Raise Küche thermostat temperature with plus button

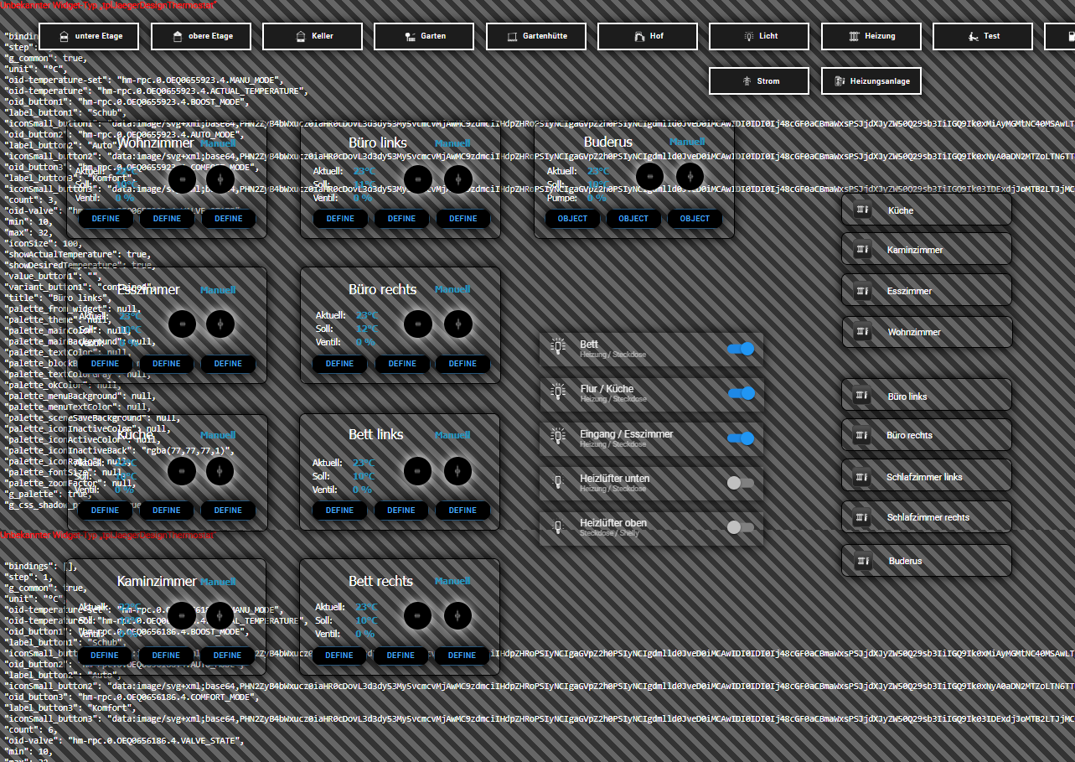(x=221, y=470)
